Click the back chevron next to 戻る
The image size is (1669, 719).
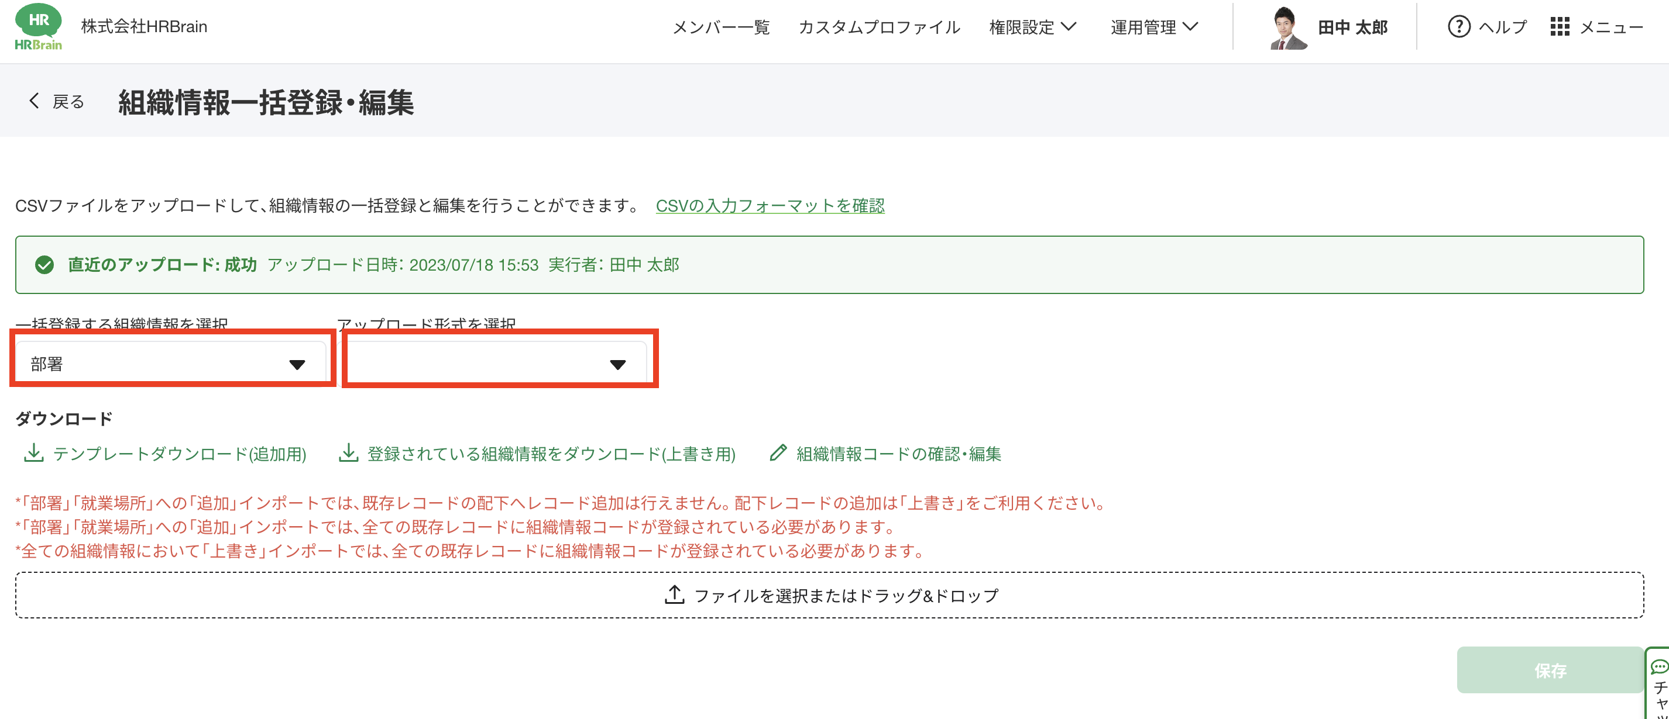pyautogui.click(x=34, y=101)
